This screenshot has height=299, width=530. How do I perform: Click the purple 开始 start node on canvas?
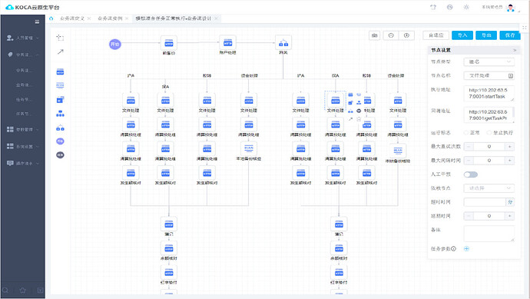point(115,44)
